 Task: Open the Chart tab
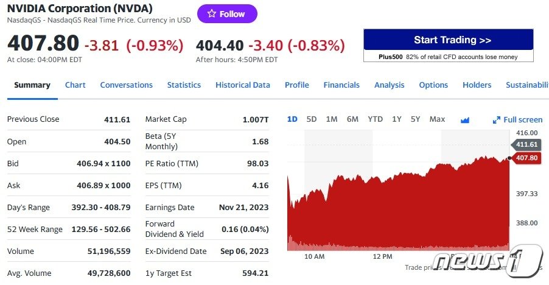[75, 85]
